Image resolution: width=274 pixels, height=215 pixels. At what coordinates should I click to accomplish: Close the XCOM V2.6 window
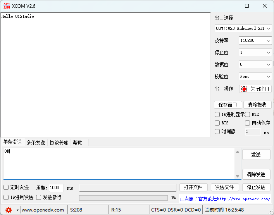(265, 6)
